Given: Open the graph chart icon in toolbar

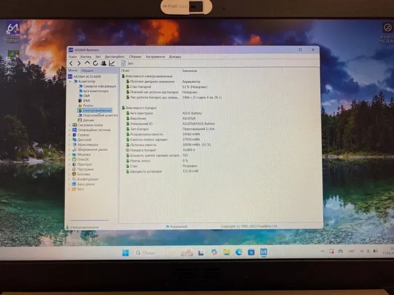Looking at the screenshot, I should coord(112,63).
